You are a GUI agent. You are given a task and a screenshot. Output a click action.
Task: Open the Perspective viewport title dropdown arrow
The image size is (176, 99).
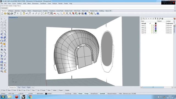pos(17,18)
